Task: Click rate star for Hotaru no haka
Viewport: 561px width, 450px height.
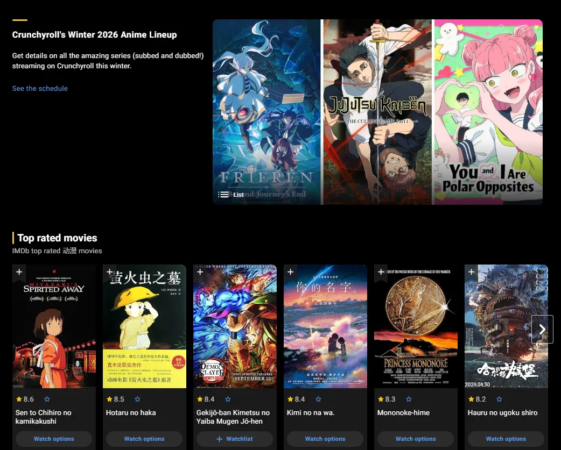Action: pos(137,399)
